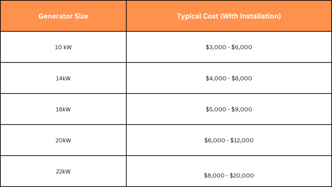
Task: Click the $20,000 maximum price text
Action: pyautogui.click(x=242, y=175)
